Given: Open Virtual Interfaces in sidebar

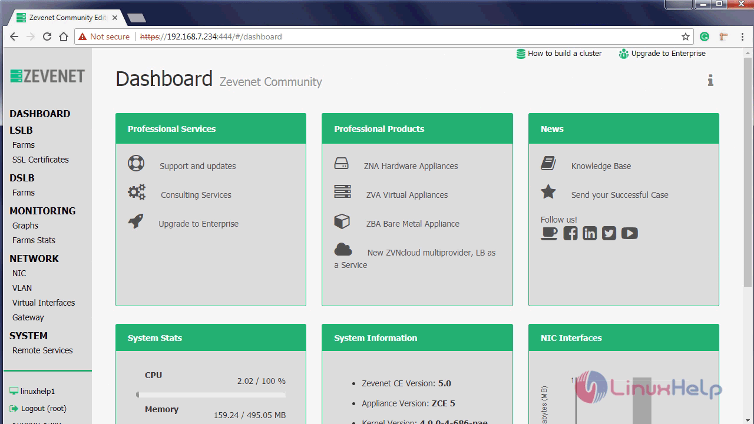Looking at the screenshot, I should click(44, 303).
